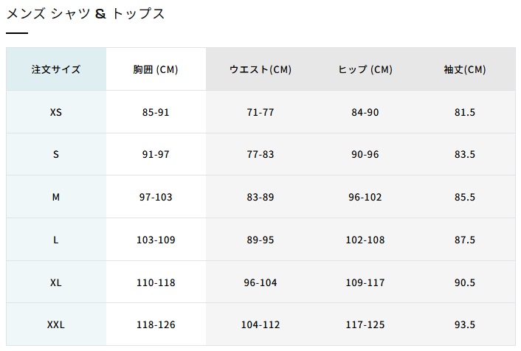Click the 110-118 chest cell for XL
Screen dimensions: 521x351
click(x=156, y=282)
